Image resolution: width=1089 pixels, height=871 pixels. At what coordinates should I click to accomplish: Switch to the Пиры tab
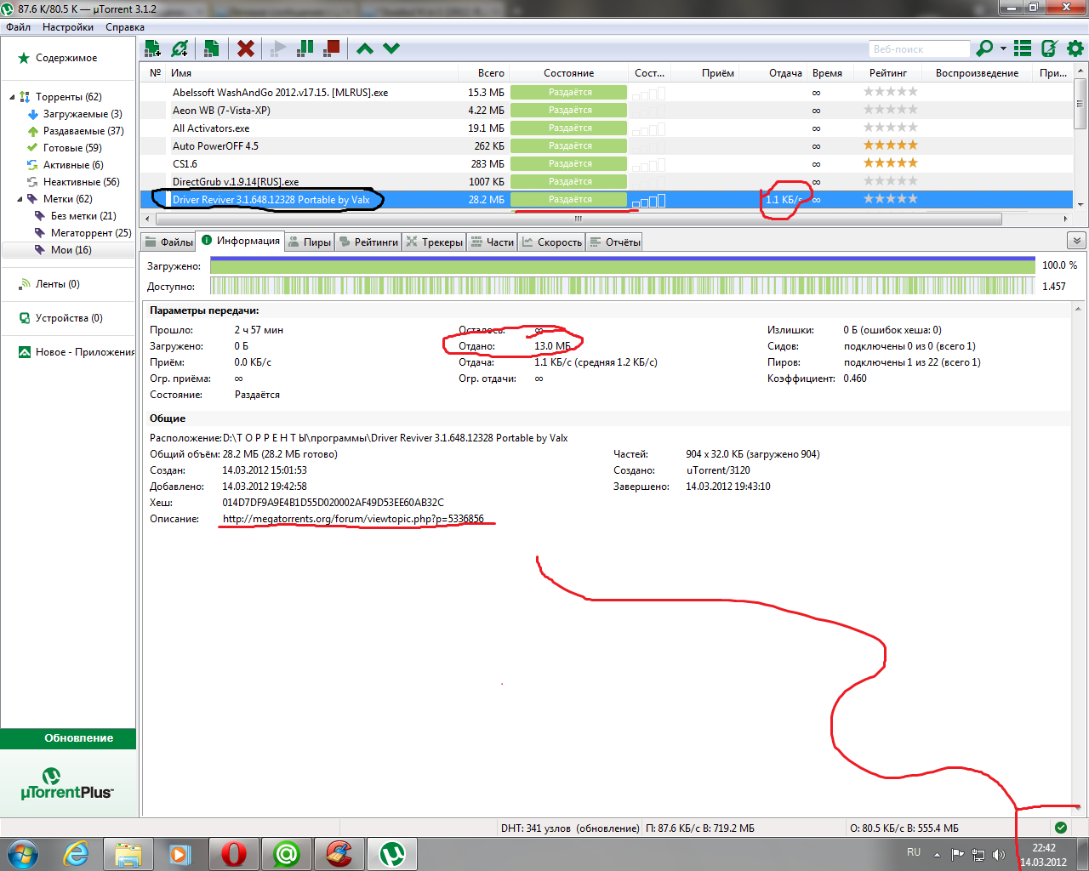(309, 242)
